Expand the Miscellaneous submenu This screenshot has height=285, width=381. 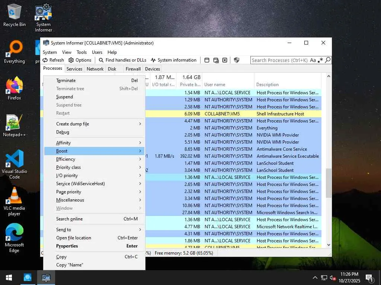point(94,200)
